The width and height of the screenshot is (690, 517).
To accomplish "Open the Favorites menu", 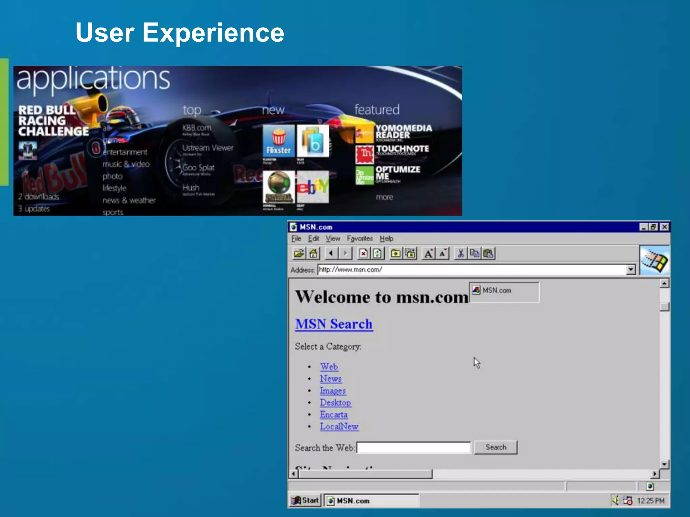I will coord(360,239).
